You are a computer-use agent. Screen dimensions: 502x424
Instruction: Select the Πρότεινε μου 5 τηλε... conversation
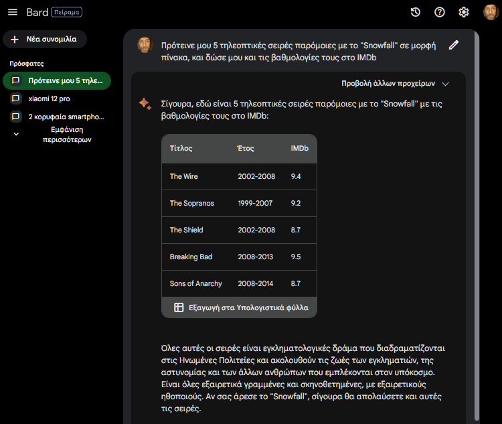point(57,80)
